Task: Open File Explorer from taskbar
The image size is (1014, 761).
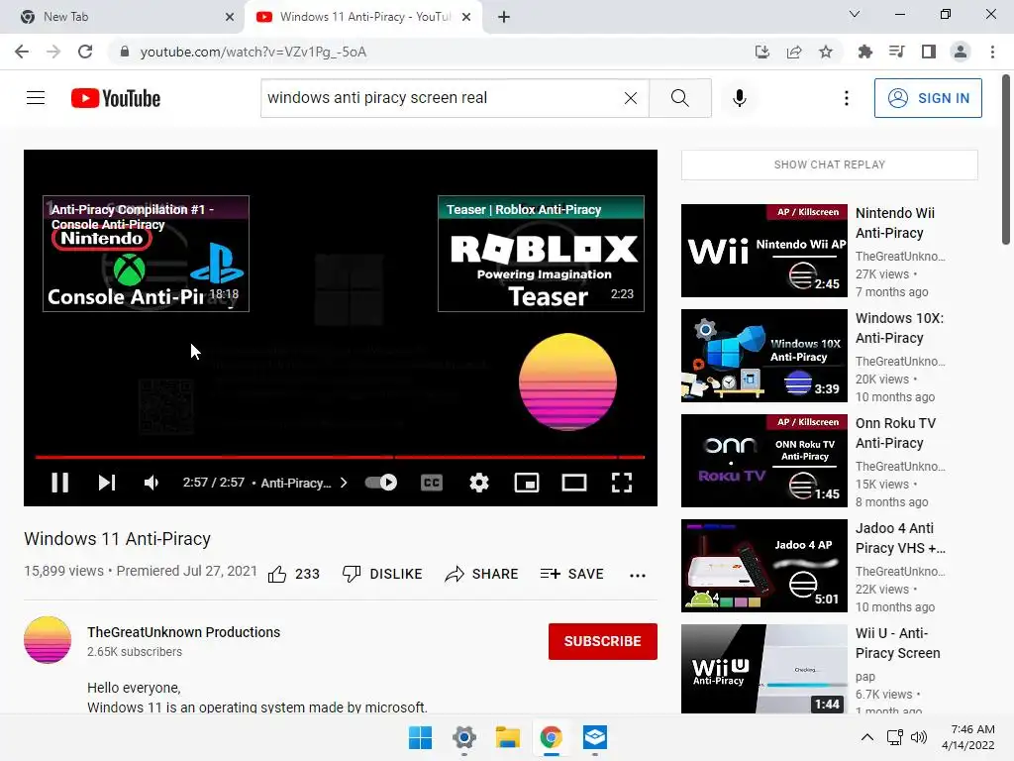Action: (508, 737)
